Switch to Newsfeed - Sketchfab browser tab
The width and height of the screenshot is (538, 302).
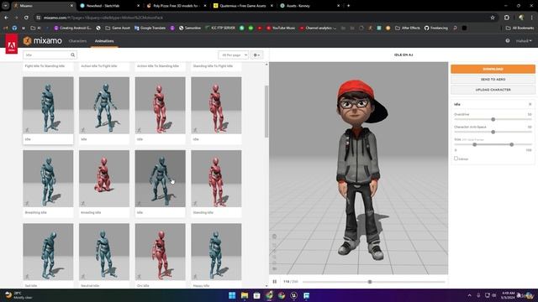tap(109, 6)
